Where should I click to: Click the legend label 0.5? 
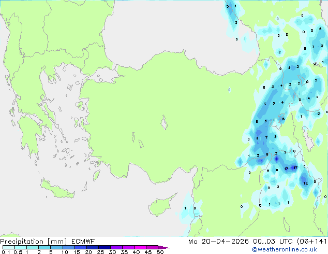click(18, 252)
